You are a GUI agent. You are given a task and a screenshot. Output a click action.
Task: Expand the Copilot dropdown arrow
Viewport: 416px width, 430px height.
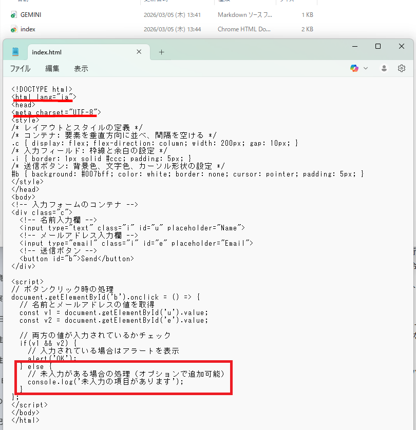[366, 68]
